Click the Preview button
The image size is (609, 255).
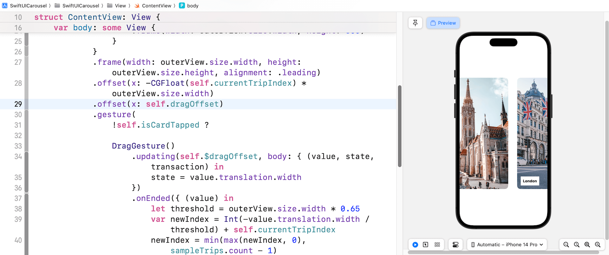click(x=443, y=23)
